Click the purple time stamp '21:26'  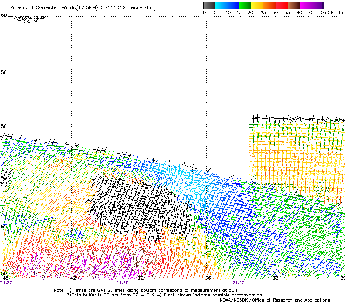(x=122, y=283)
